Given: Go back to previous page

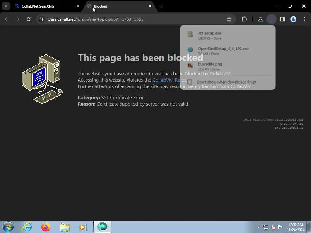Looking at the screenshot, I should pos(7,19).
